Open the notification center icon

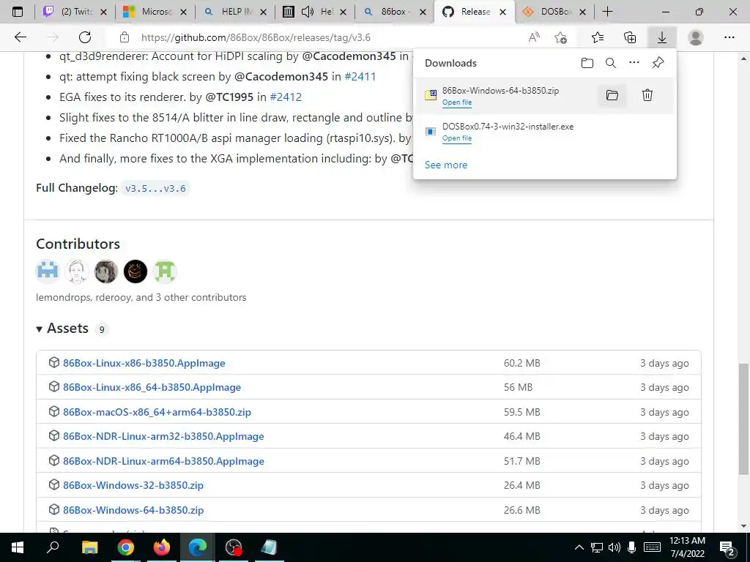click(727, 549)
